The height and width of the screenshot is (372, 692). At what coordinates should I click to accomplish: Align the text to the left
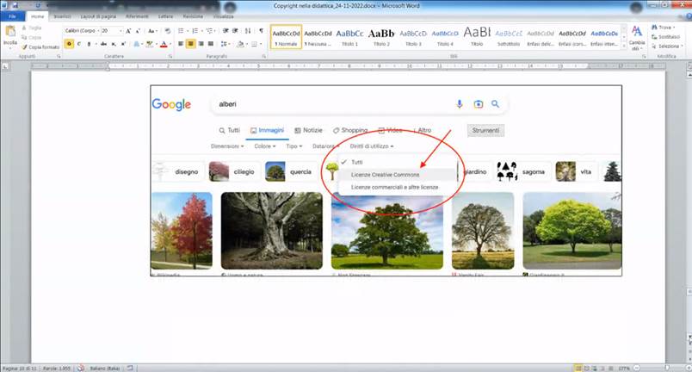(x=181, y=44)
